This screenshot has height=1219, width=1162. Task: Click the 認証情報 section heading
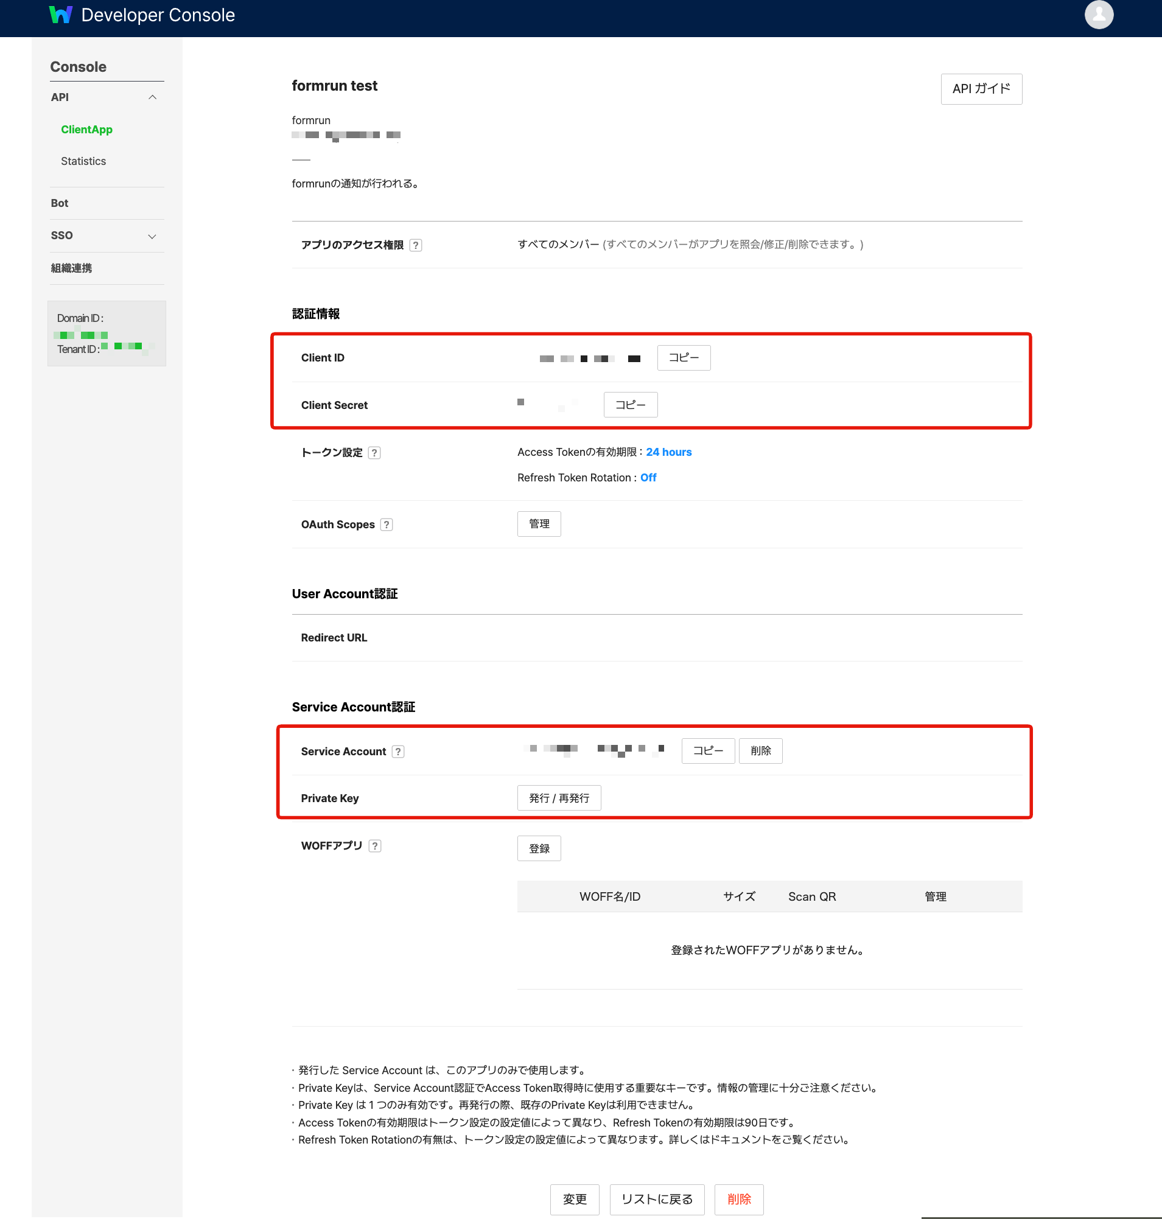316,314
